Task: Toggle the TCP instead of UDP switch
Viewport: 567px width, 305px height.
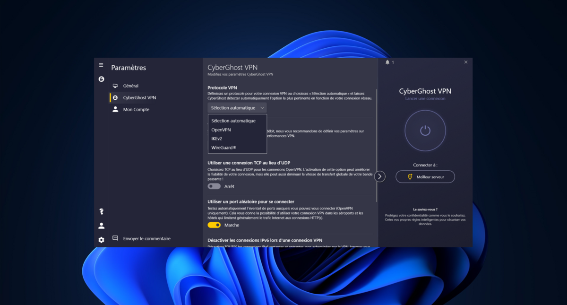Action: tap(214, 186)
